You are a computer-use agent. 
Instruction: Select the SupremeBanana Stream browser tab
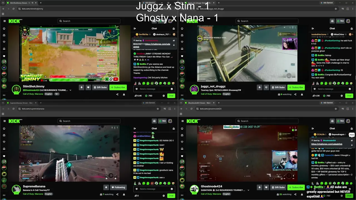(22, 103)
